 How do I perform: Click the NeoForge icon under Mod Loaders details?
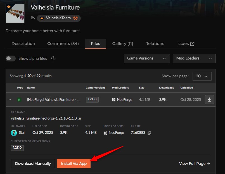click(x=106, y=133)
